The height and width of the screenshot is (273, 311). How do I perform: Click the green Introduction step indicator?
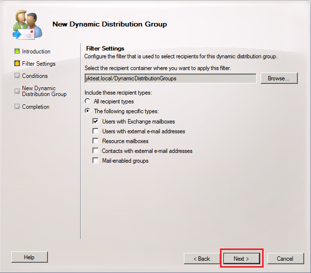(17, 51)
